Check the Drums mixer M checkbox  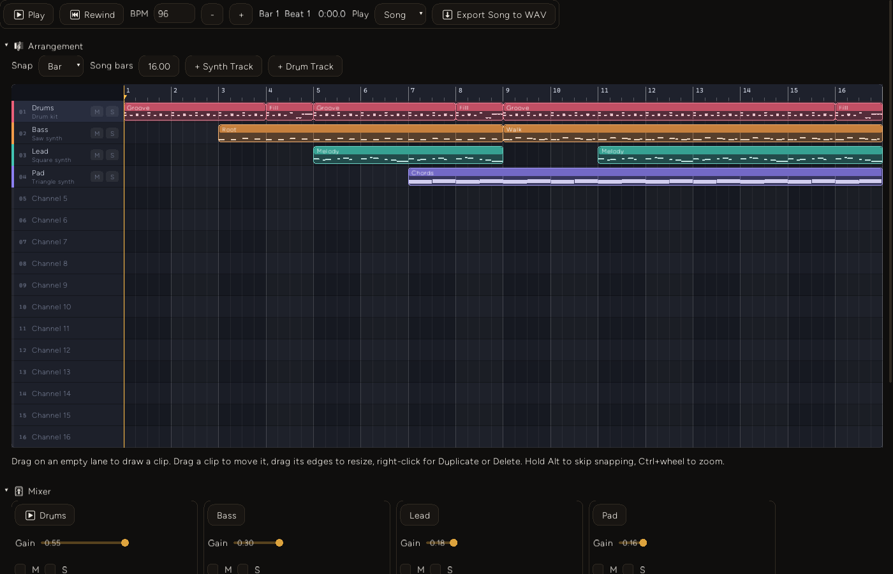pyautogui.click(x=20, y=569)
